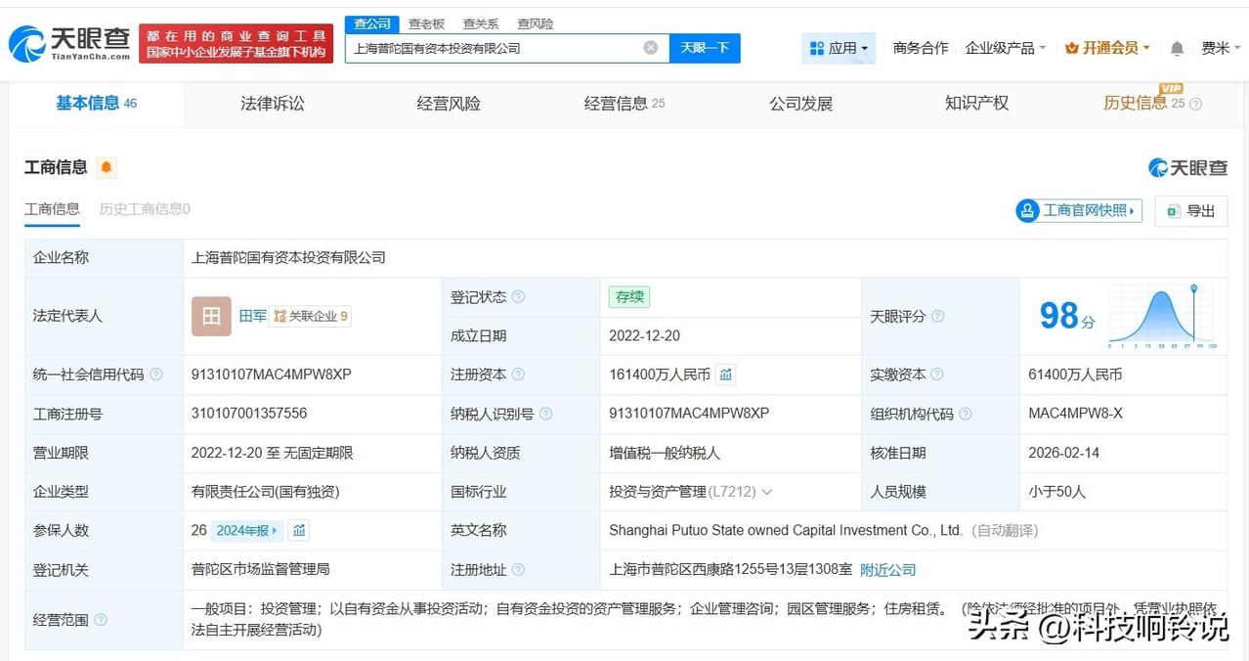Open help icon next to 登记状态
This screenshot has height=661, width=1249.
pos(518,297)
